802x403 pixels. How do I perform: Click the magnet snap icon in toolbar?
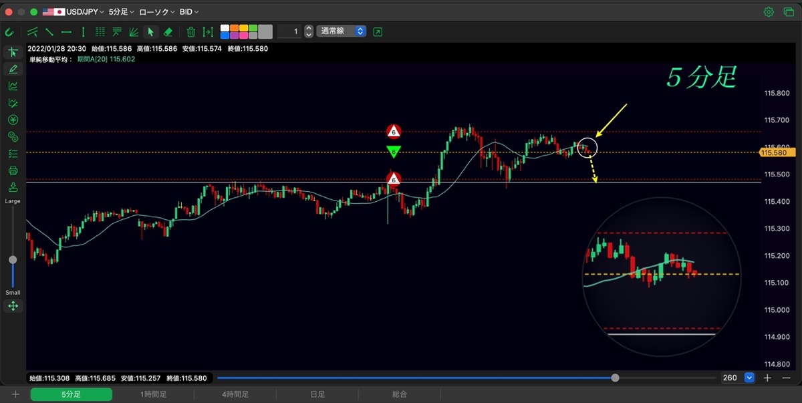(9, 31)
